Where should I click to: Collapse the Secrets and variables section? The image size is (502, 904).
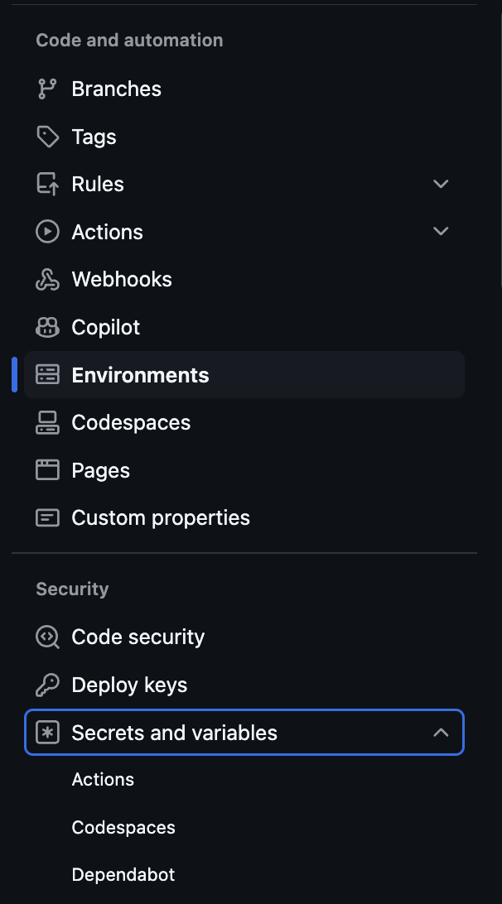tap(441, 733)
